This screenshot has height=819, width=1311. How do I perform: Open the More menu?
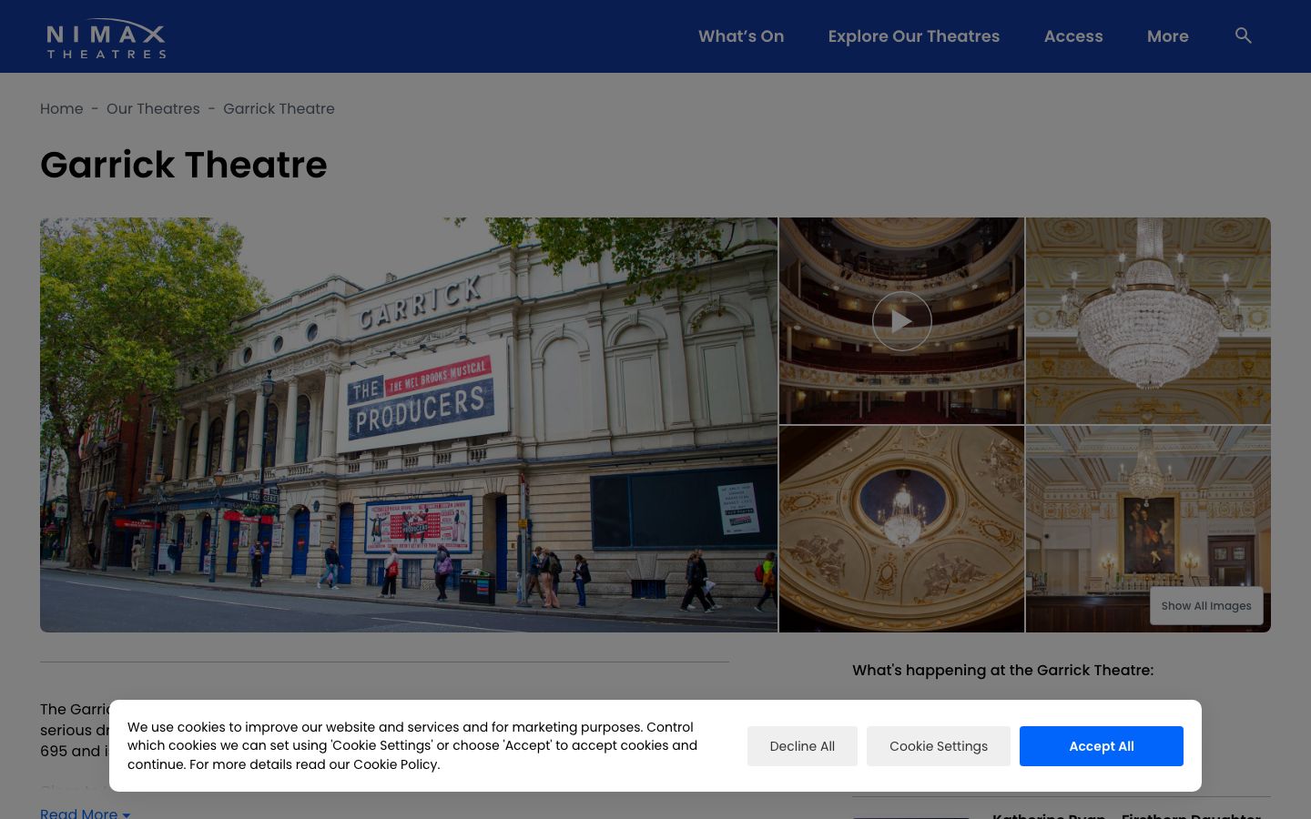pos(1168,36)
